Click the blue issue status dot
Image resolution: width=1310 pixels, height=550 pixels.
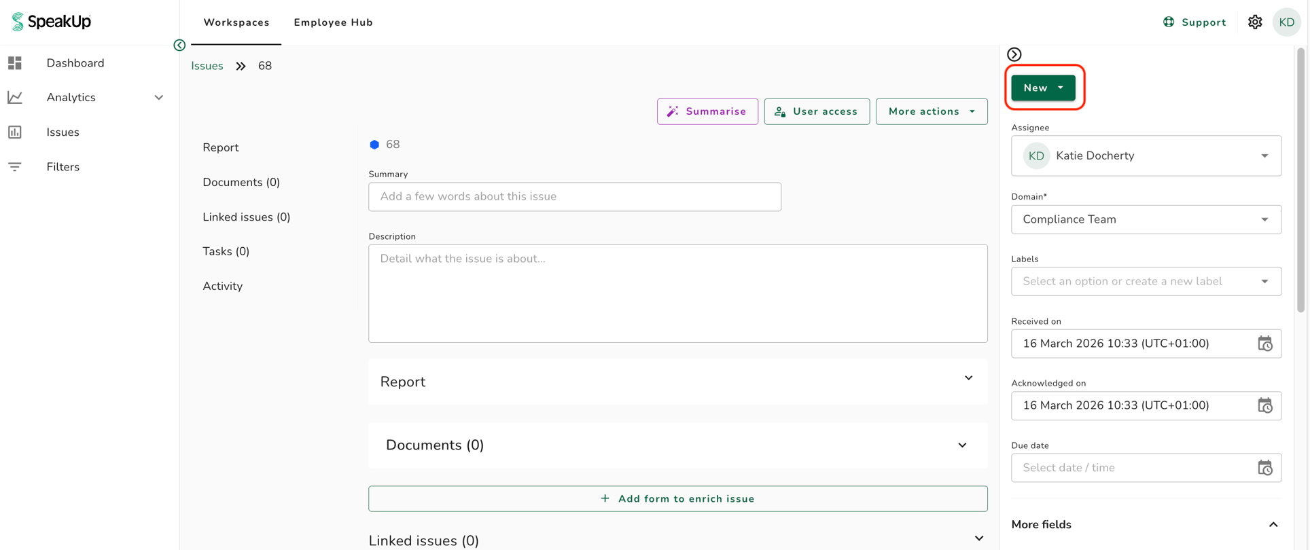[x=374, y=145]
